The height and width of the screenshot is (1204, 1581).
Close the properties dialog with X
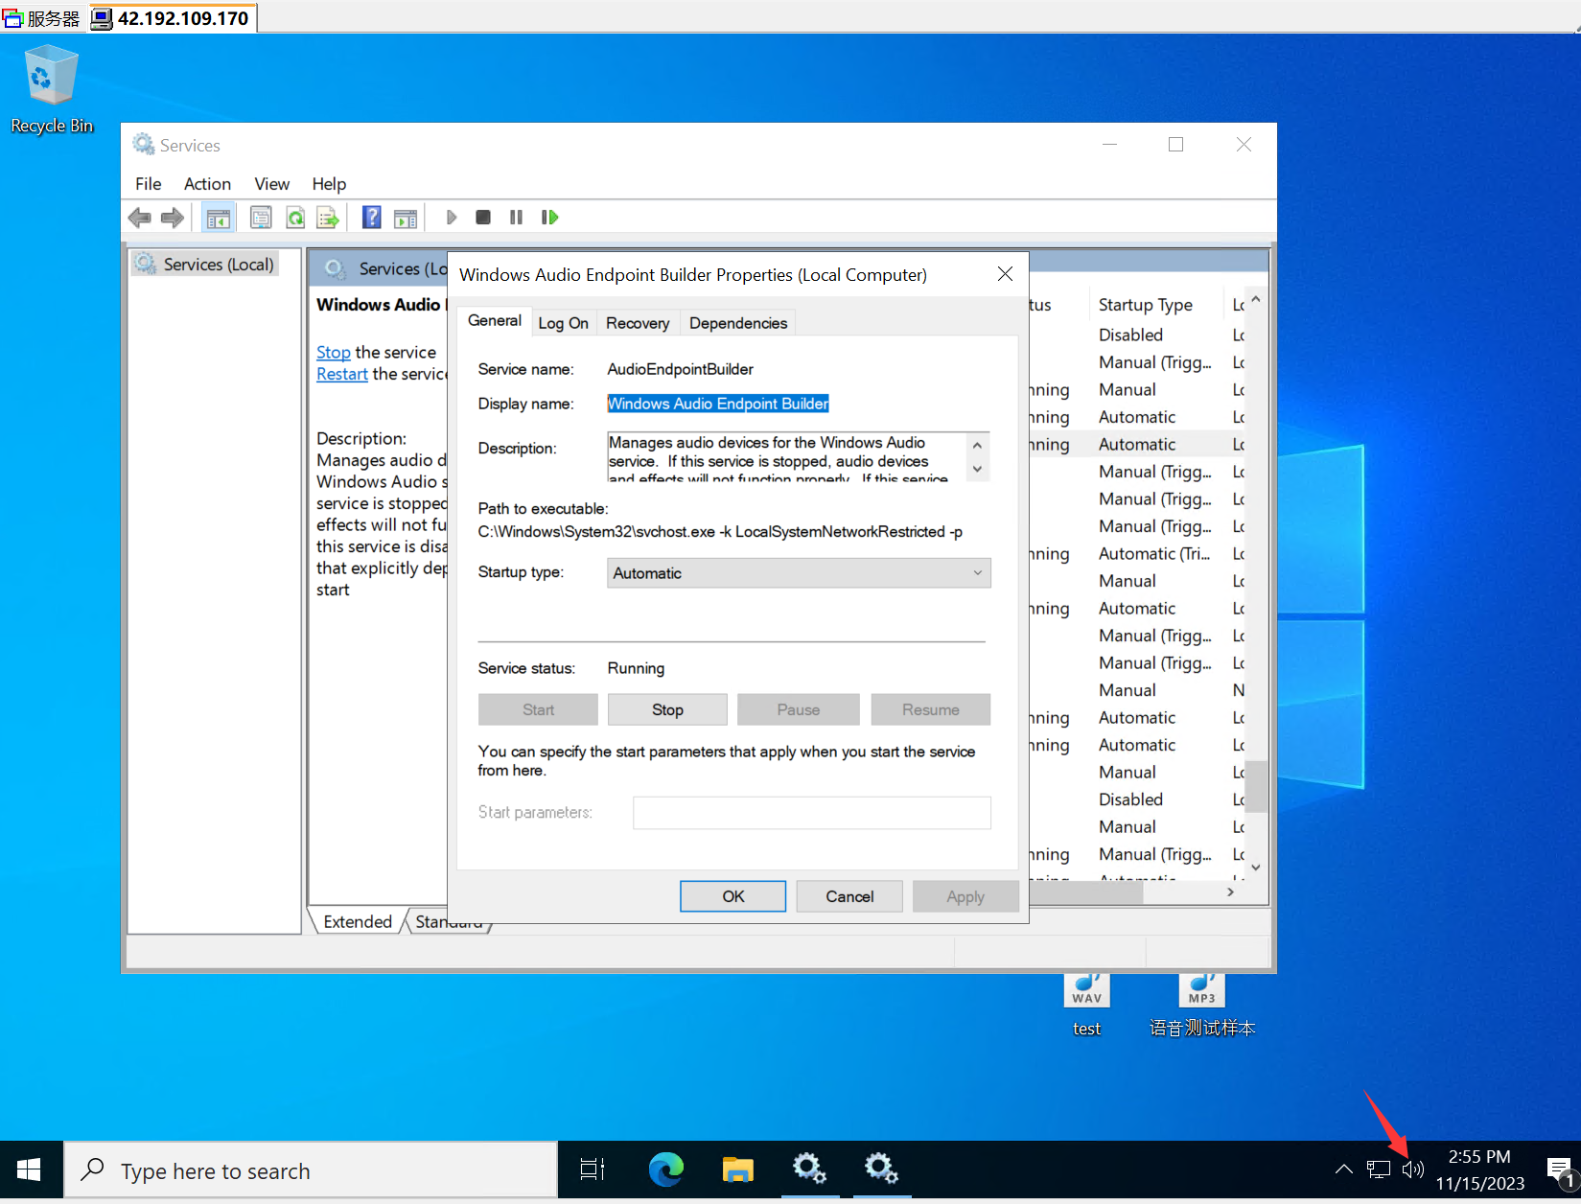coord(1005,274)
